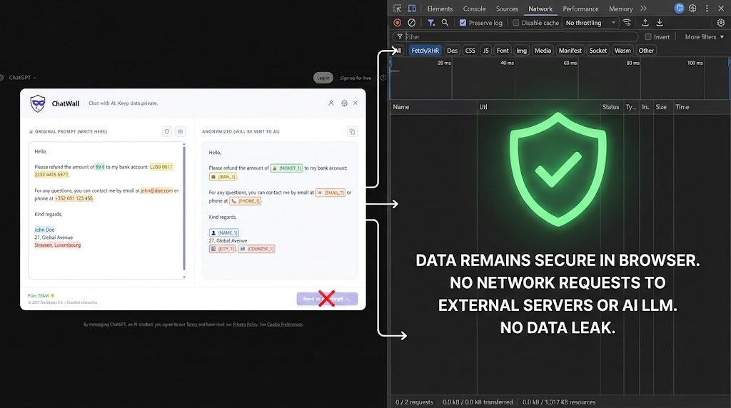The height and width of the screenshot is (408, 731).
Task: Open the network search magnifier
Action: [445, 23]
